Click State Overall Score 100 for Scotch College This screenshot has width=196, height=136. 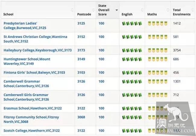[x=101, y=131]
